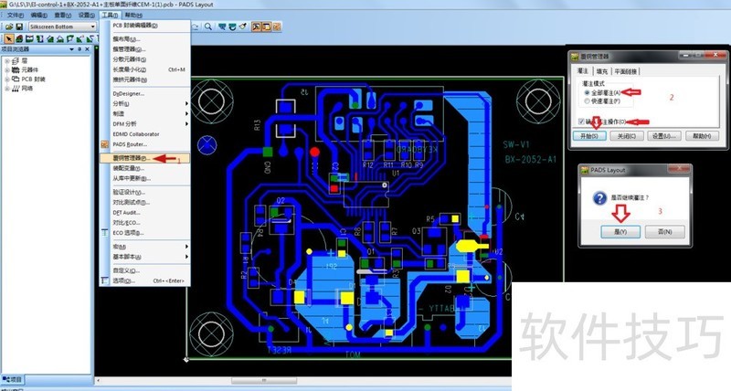Select 全部灌注 radio button

click(587, 93)
